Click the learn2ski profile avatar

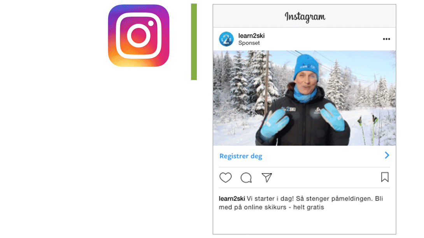click(x=226, y=39)
